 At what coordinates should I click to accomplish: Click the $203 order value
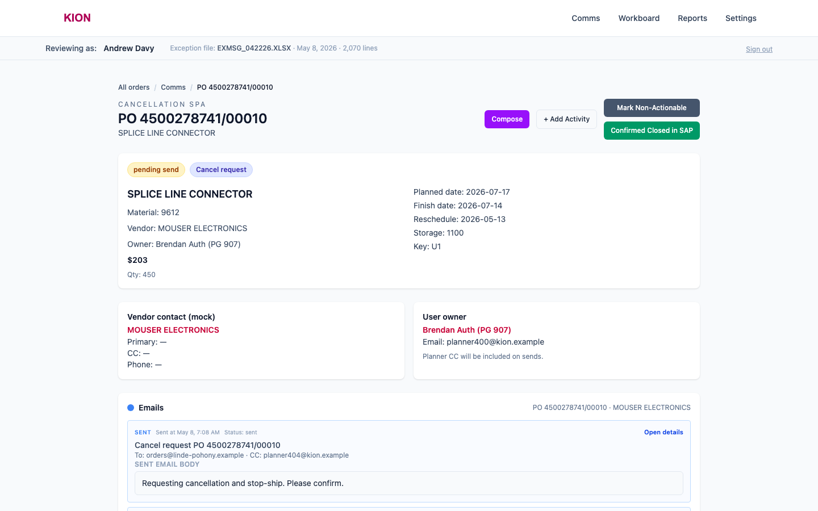pyautogui.click(x=137, y=260)
